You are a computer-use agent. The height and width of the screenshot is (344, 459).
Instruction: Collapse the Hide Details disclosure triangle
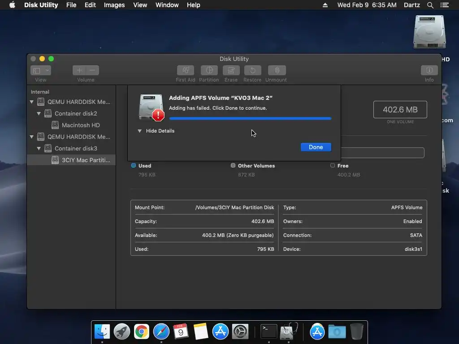pos(140,131)
